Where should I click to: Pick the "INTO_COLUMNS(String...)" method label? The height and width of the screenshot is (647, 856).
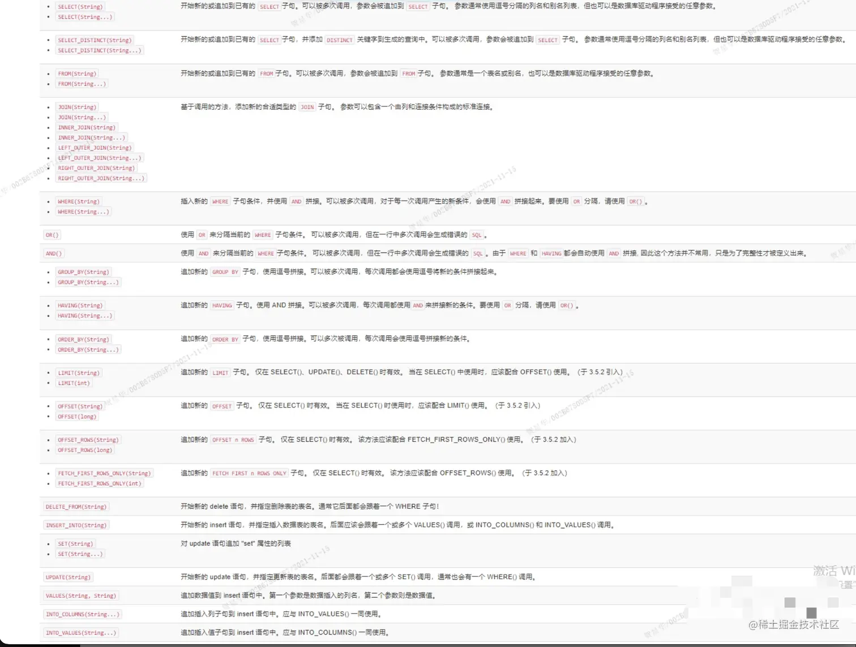82,614
